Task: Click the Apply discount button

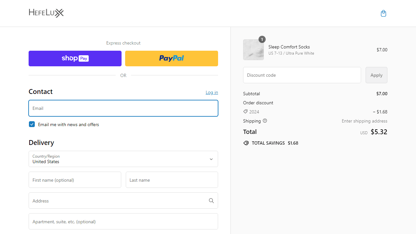Action: pos(376,75)
